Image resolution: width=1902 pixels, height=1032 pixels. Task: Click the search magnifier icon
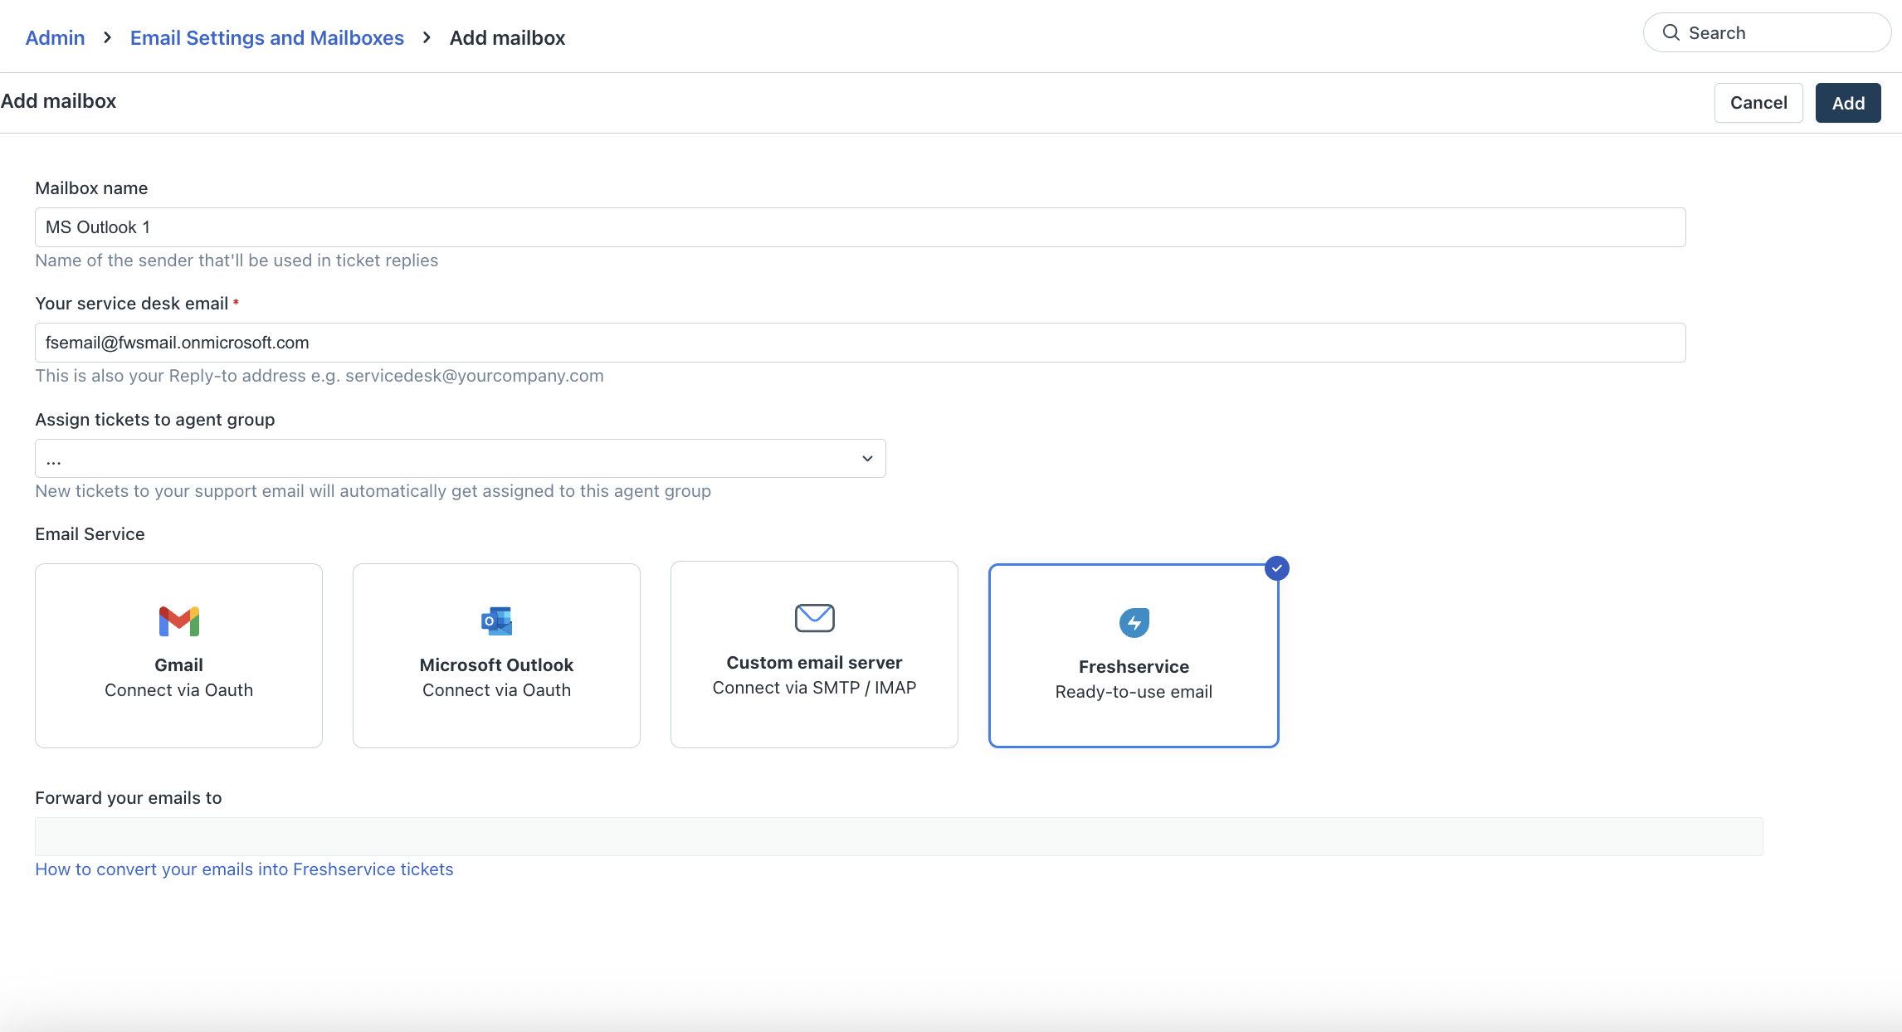coord(1671,32)
